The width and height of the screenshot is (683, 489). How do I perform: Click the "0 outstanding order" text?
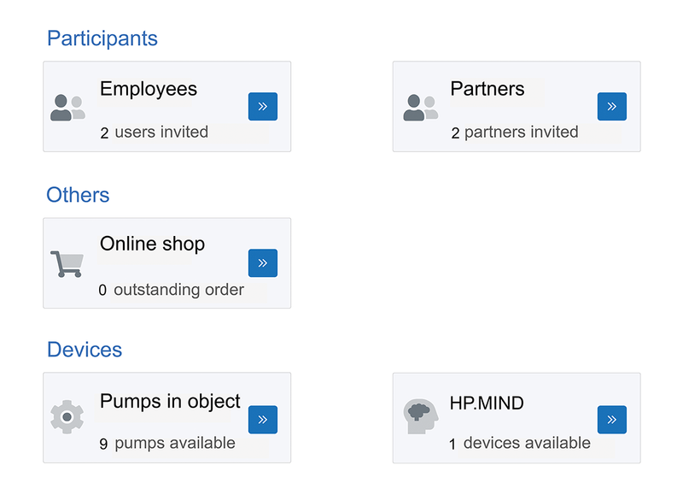172,290
